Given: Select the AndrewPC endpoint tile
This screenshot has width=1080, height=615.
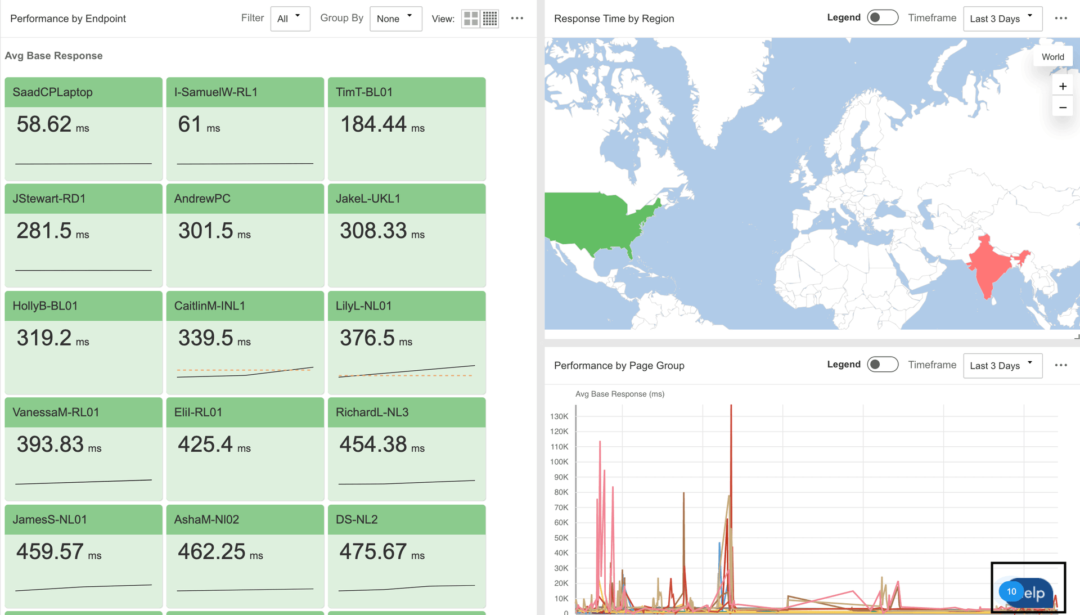Looking at the screenshot, I should pos(245,235).
